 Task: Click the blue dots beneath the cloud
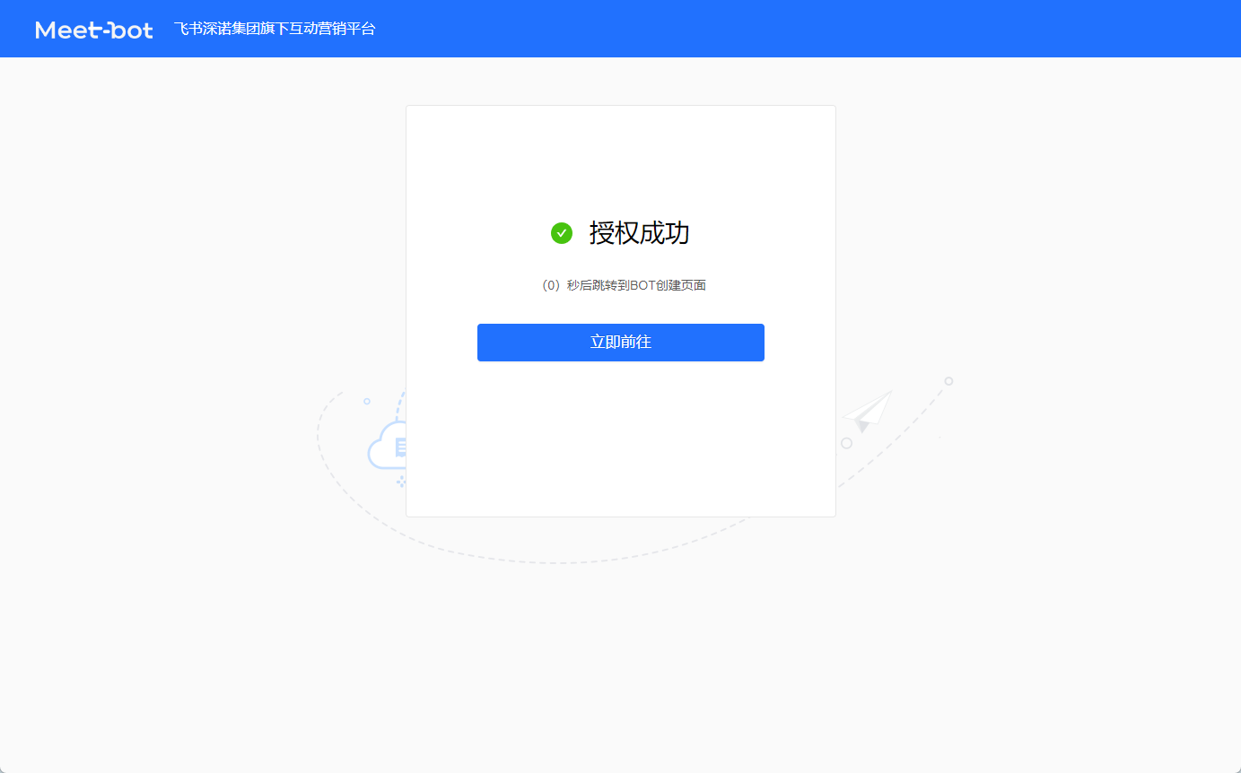point(402,482)
